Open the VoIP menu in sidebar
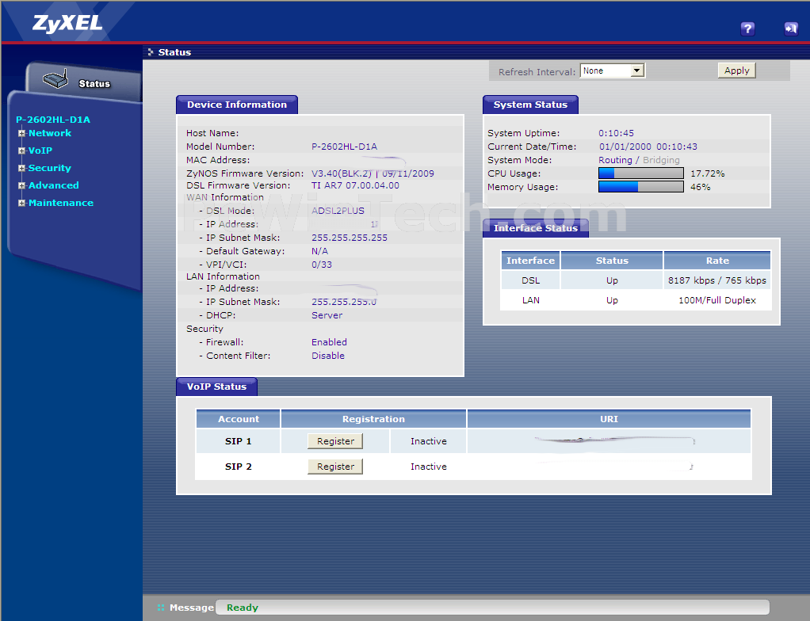The width and height of the screenshot is (810, 621). click(x=40, y=150)
